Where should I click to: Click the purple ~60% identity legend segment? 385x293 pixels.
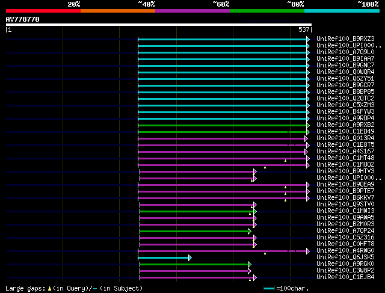point(192,11)
